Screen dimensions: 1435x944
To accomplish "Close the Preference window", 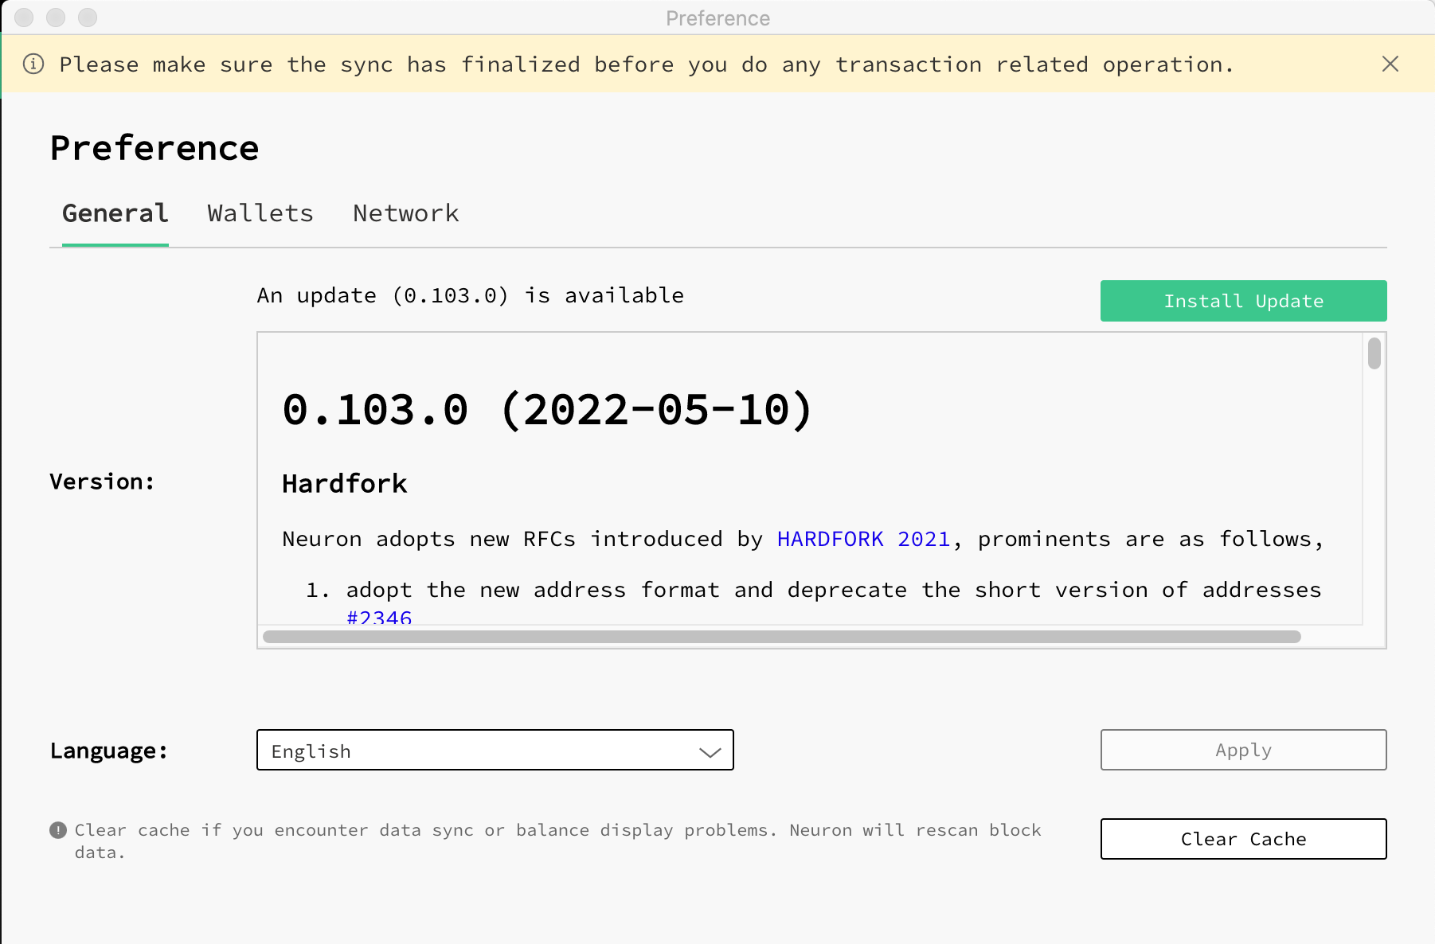I will [x=24, y=17].
